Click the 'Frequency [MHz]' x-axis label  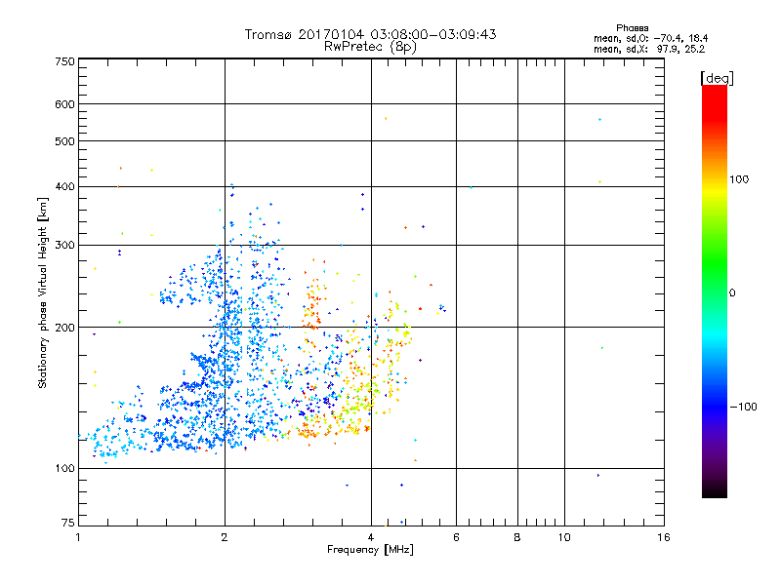371,550
